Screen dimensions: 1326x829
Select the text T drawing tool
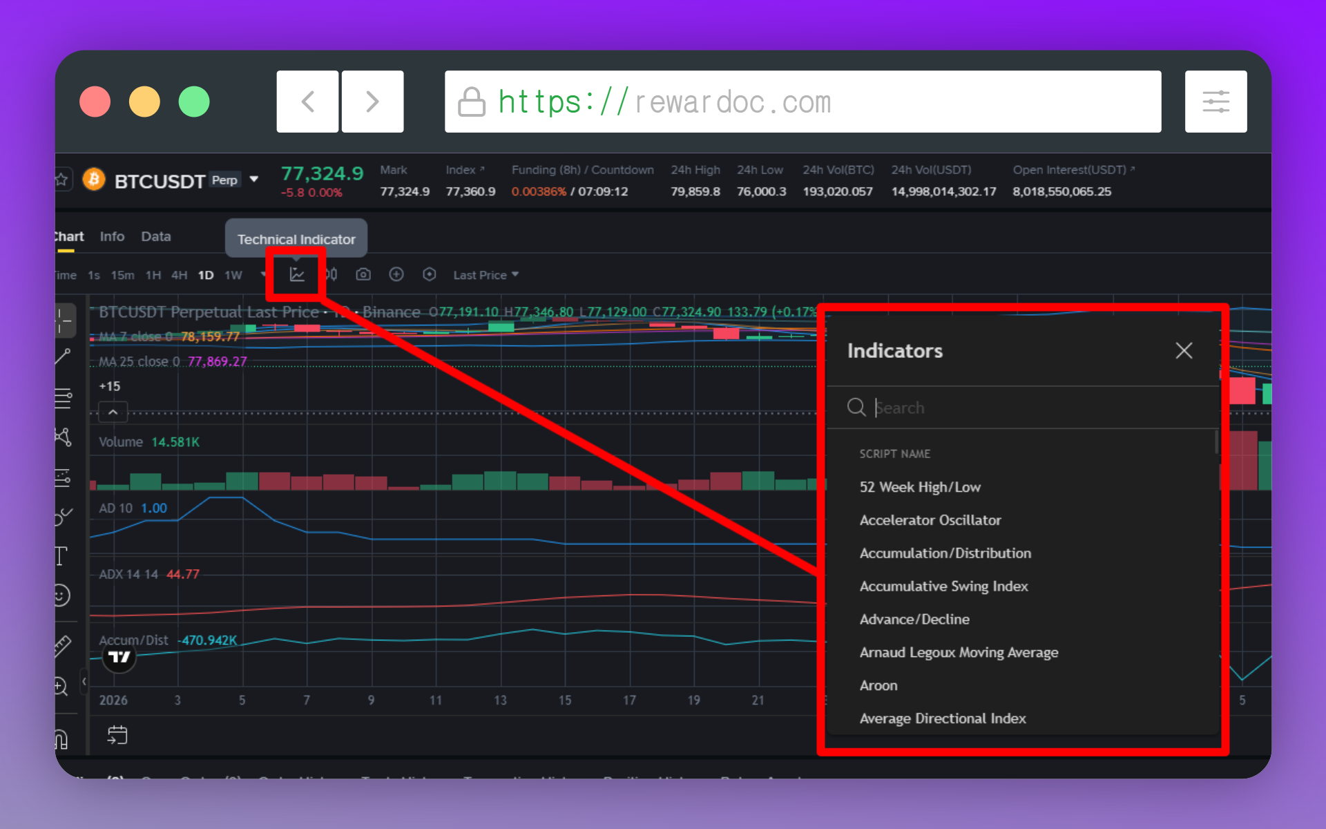61,555
